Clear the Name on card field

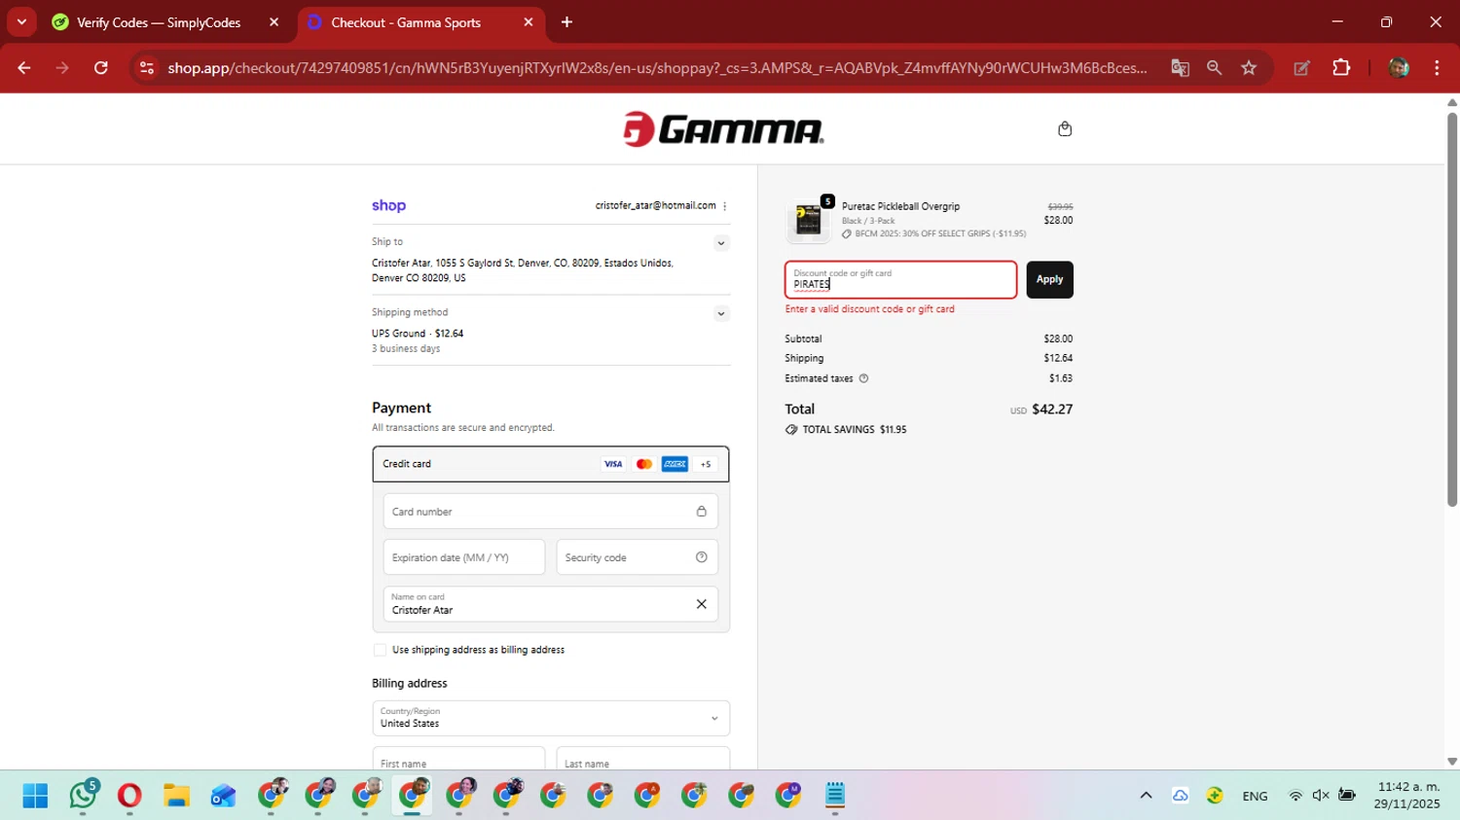coord(701,604)
